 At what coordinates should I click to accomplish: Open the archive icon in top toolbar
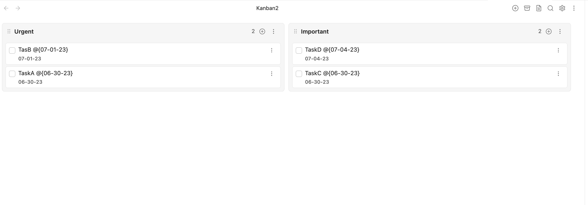point(527,8)
